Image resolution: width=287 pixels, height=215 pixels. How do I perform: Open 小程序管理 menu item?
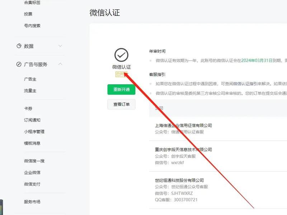click(x=34, y=132)
